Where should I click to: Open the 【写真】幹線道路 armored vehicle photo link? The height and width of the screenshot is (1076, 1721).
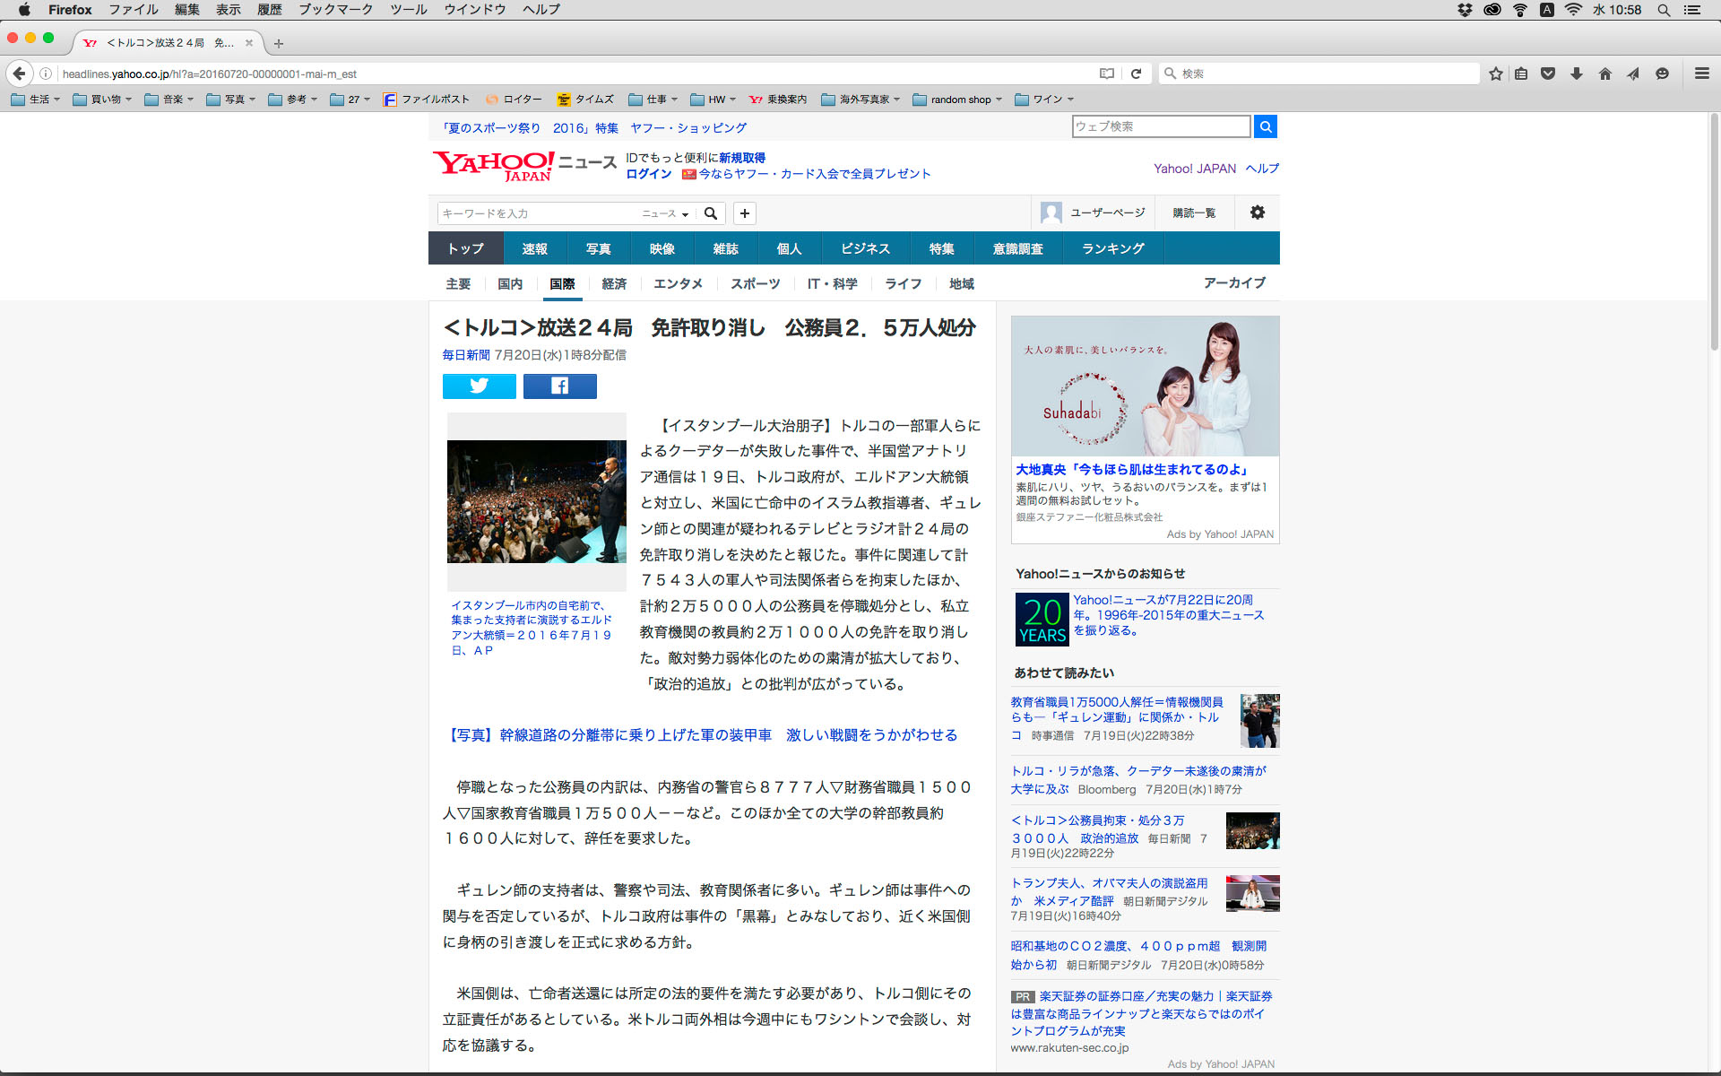tap(700, 734)
